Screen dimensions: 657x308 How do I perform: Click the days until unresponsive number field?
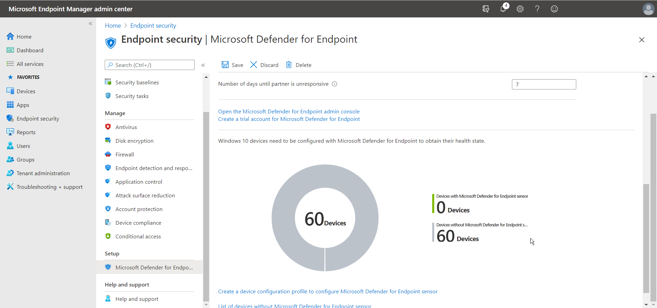point(544,84)
